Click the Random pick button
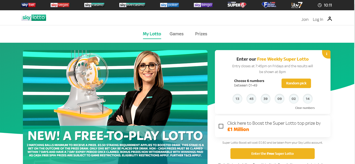The image size is (355, 164). click(x=296, y=83)
